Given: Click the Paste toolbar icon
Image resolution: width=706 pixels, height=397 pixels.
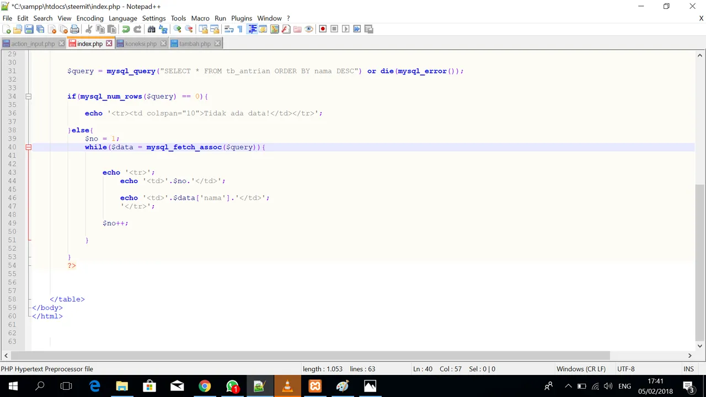Looking at the screenshot, I should [x=111, y=29].
